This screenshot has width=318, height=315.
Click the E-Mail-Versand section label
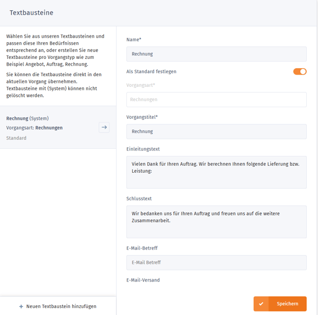tap(143, 280)
